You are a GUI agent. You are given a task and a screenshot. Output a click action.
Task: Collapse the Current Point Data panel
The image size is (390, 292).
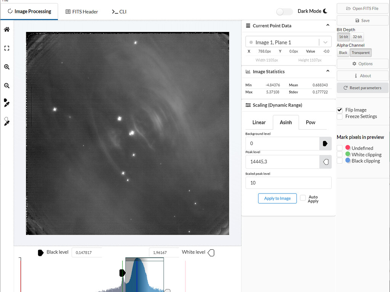tap(328, 25)
